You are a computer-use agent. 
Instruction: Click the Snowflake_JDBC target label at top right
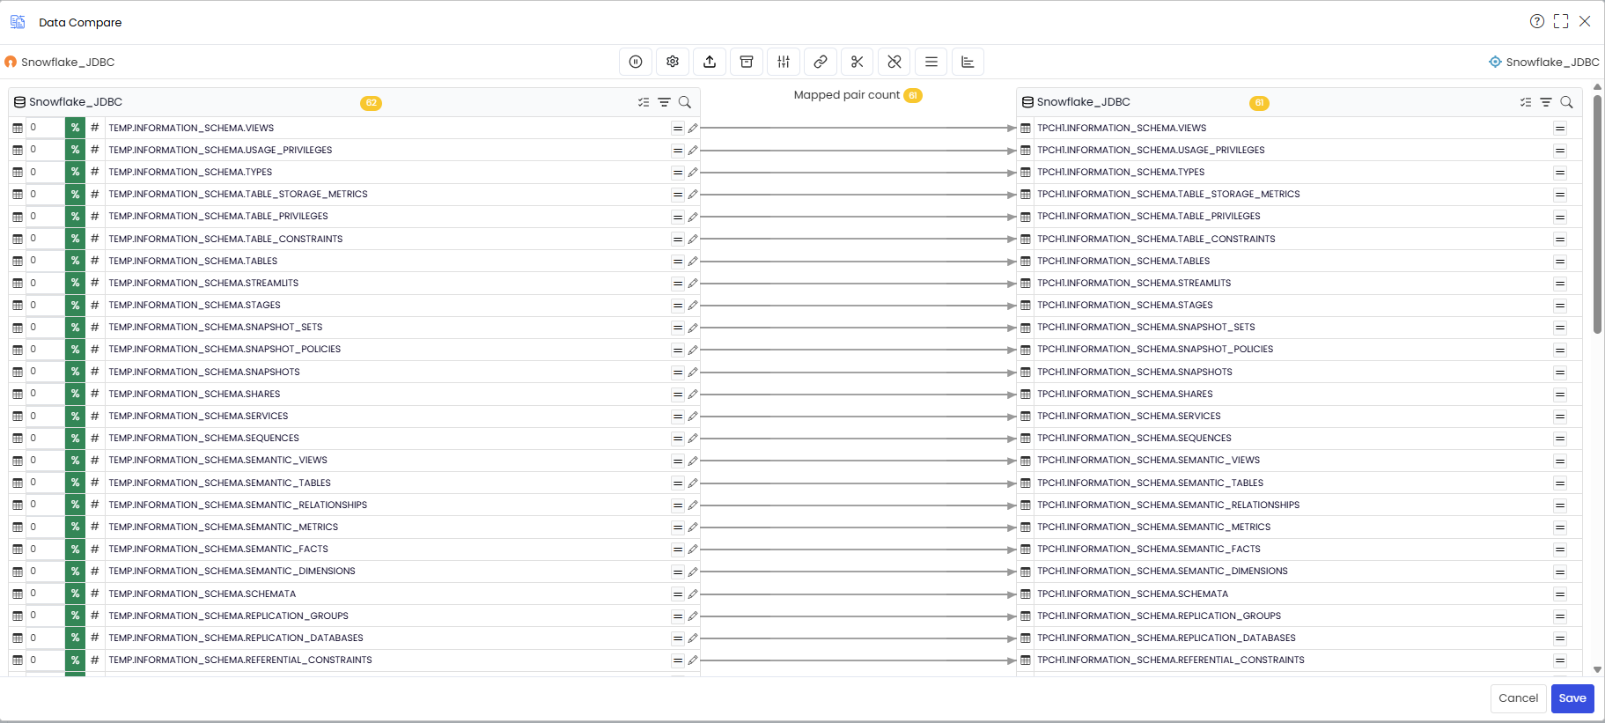1553,62
